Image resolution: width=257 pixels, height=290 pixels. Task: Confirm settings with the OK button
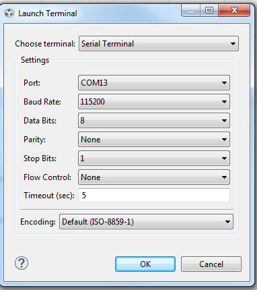(145, 264)
